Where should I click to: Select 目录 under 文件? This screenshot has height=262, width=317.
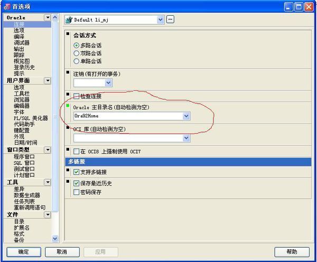pyautogui.click(x=19, y=221)
